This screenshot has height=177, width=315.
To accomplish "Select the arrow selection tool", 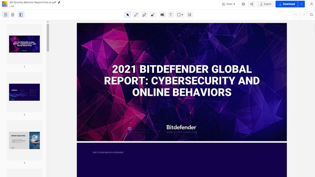I will pos(127,15).
